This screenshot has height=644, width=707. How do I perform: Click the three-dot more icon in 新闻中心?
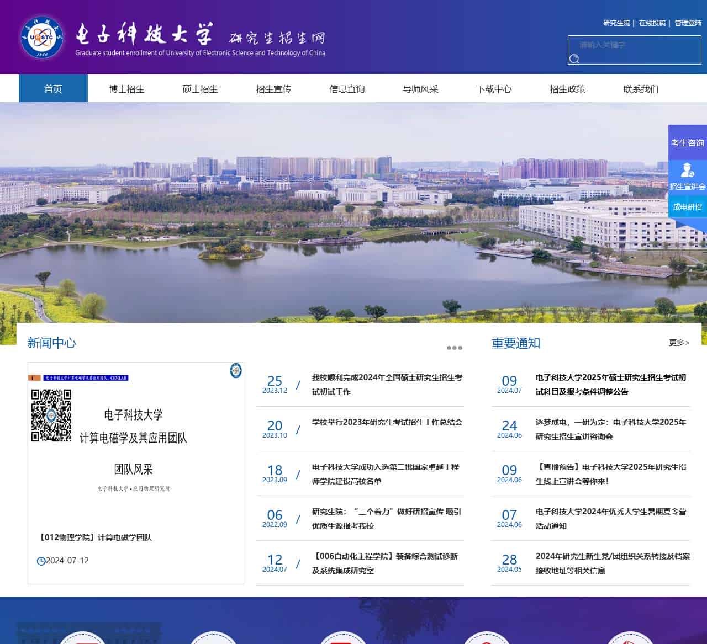(454, 348)
